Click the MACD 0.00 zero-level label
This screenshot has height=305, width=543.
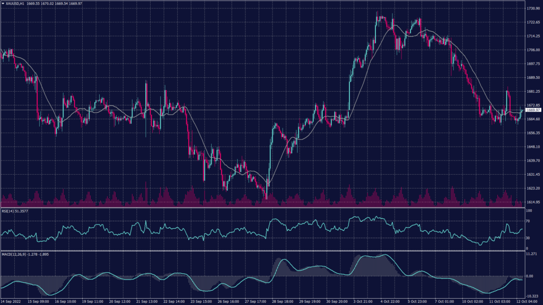point(530,276)
